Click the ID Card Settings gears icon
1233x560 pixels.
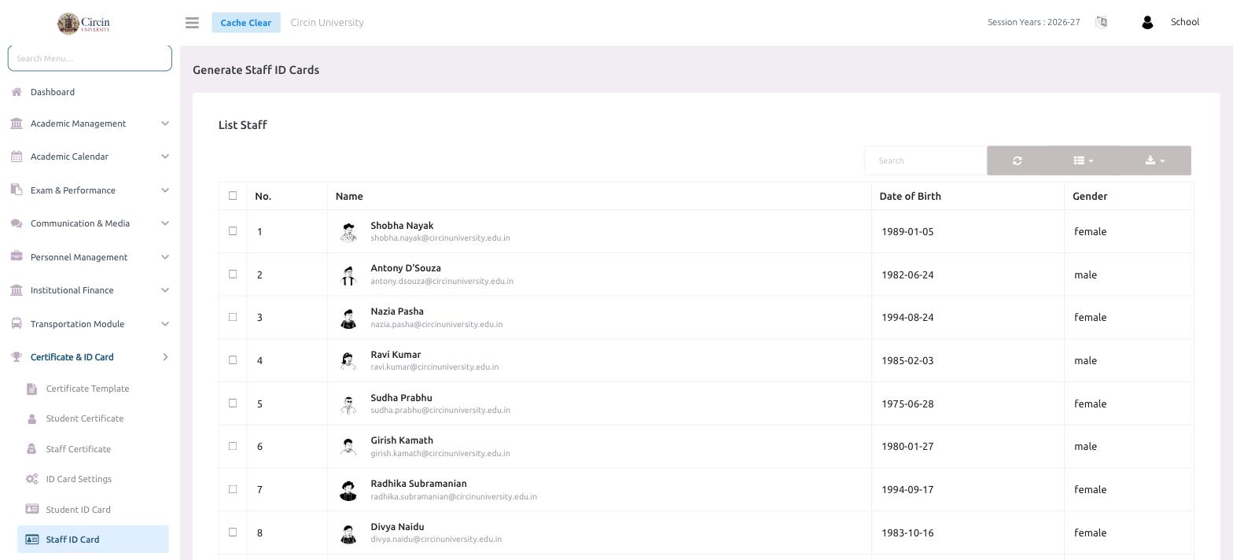pos(31,479)
